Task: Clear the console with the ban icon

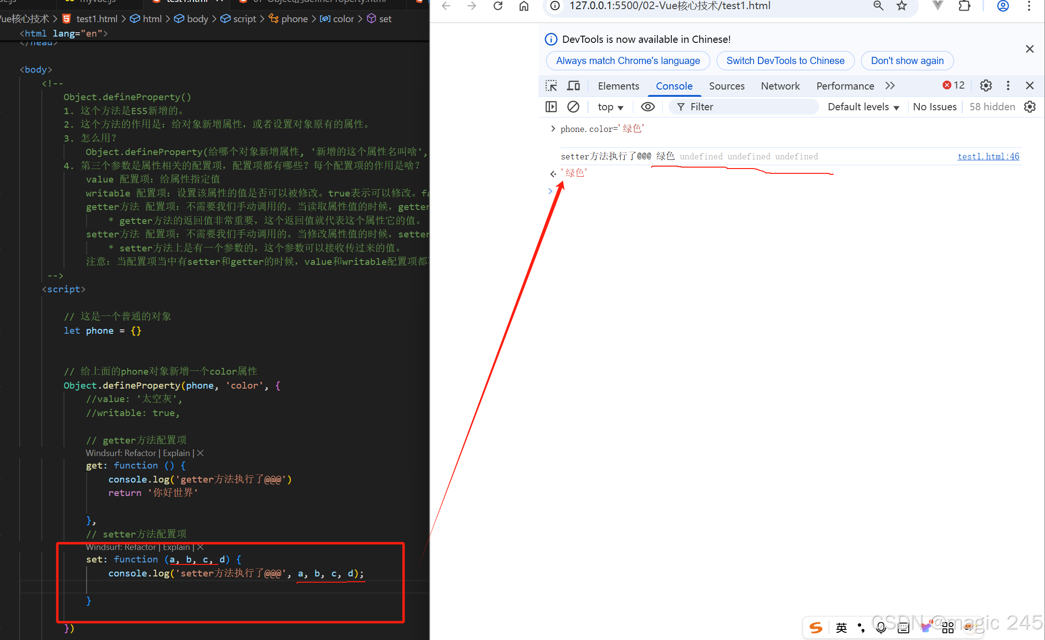Action: coord(573,106)
